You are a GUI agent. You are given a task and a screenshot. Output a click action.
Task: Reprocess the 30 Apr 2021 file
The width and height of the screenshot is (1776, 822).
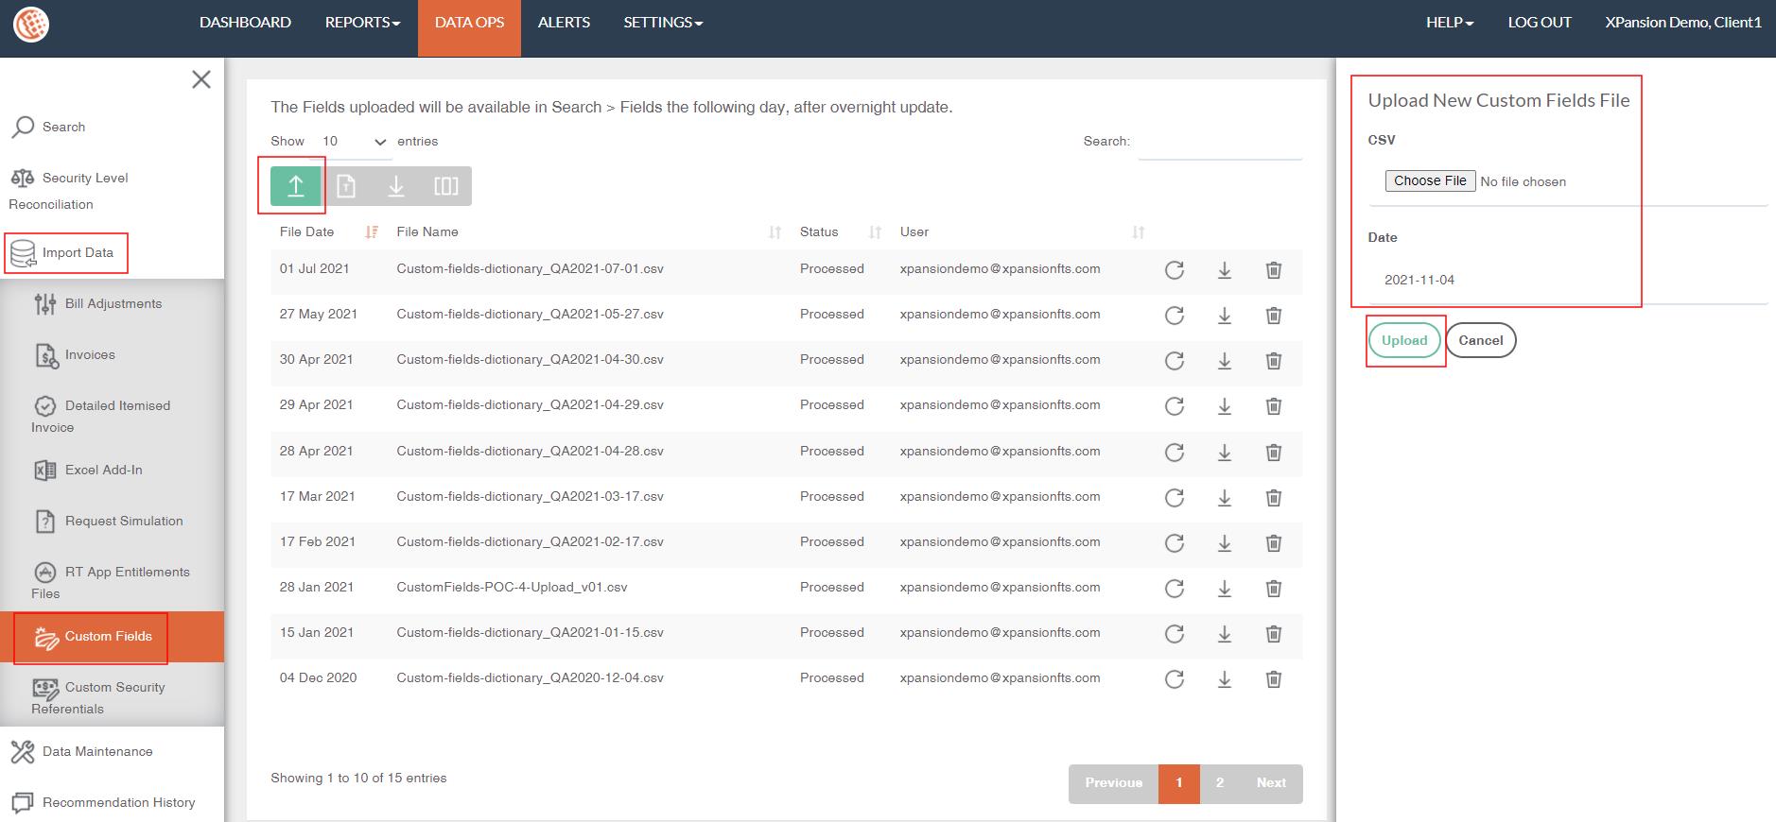pos(1174,361)
